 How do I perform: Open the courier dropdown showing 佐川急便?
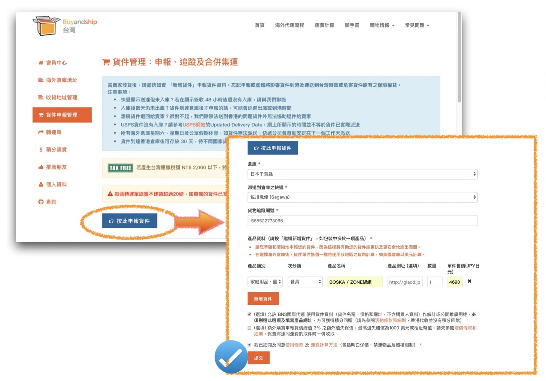[362, 197]
